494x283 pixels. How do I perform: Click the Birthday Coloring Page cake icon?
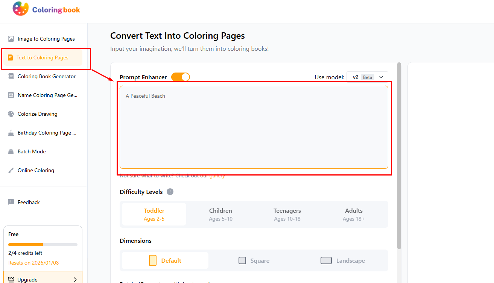(11, 133)
